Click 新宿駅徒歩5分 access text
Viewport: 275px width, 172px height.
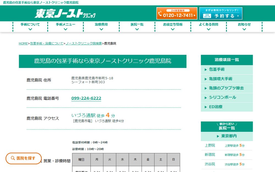pos(235,155)
